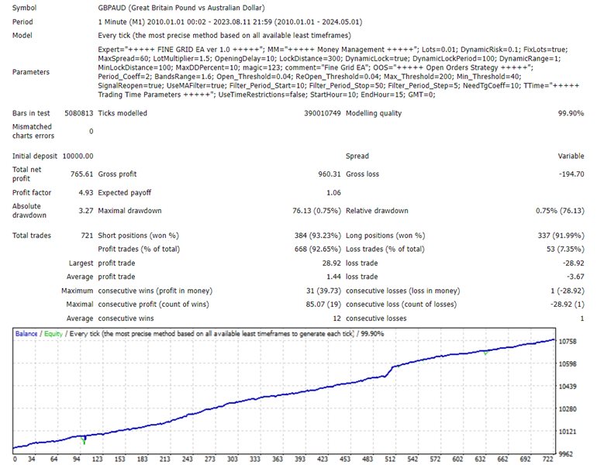Click the chart y-axis label 10280
Image resolution: width=597 pixels, height=465 pixels.
(568, 408)
